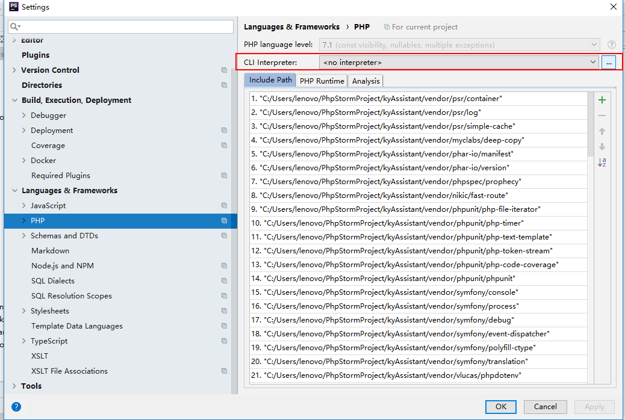Click the project-level icon next to Required Plugins
Viewport: 625px width, 420px height.
tap(225, 175)
